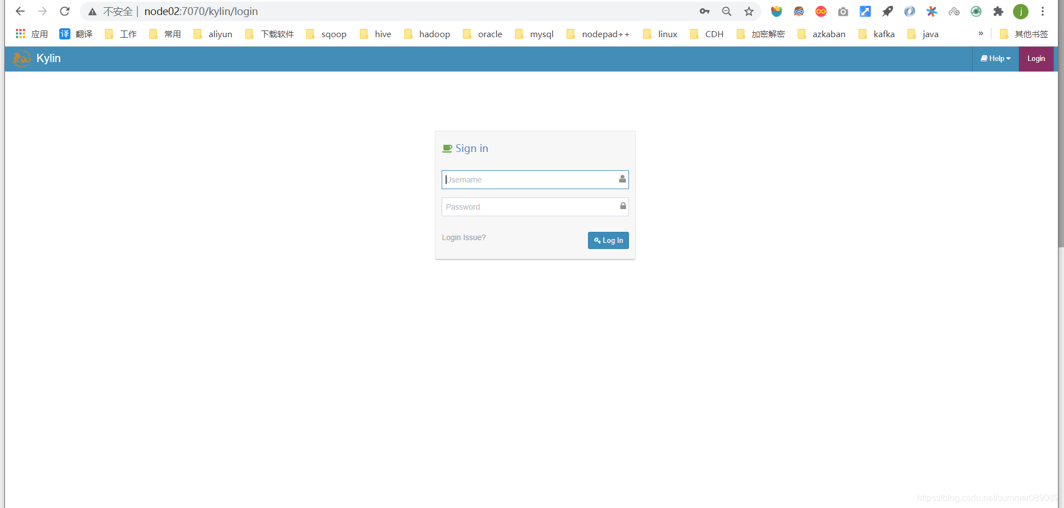Open the green circle extension icon
This screenshot has height=508, width=1064.
[976, 11]
